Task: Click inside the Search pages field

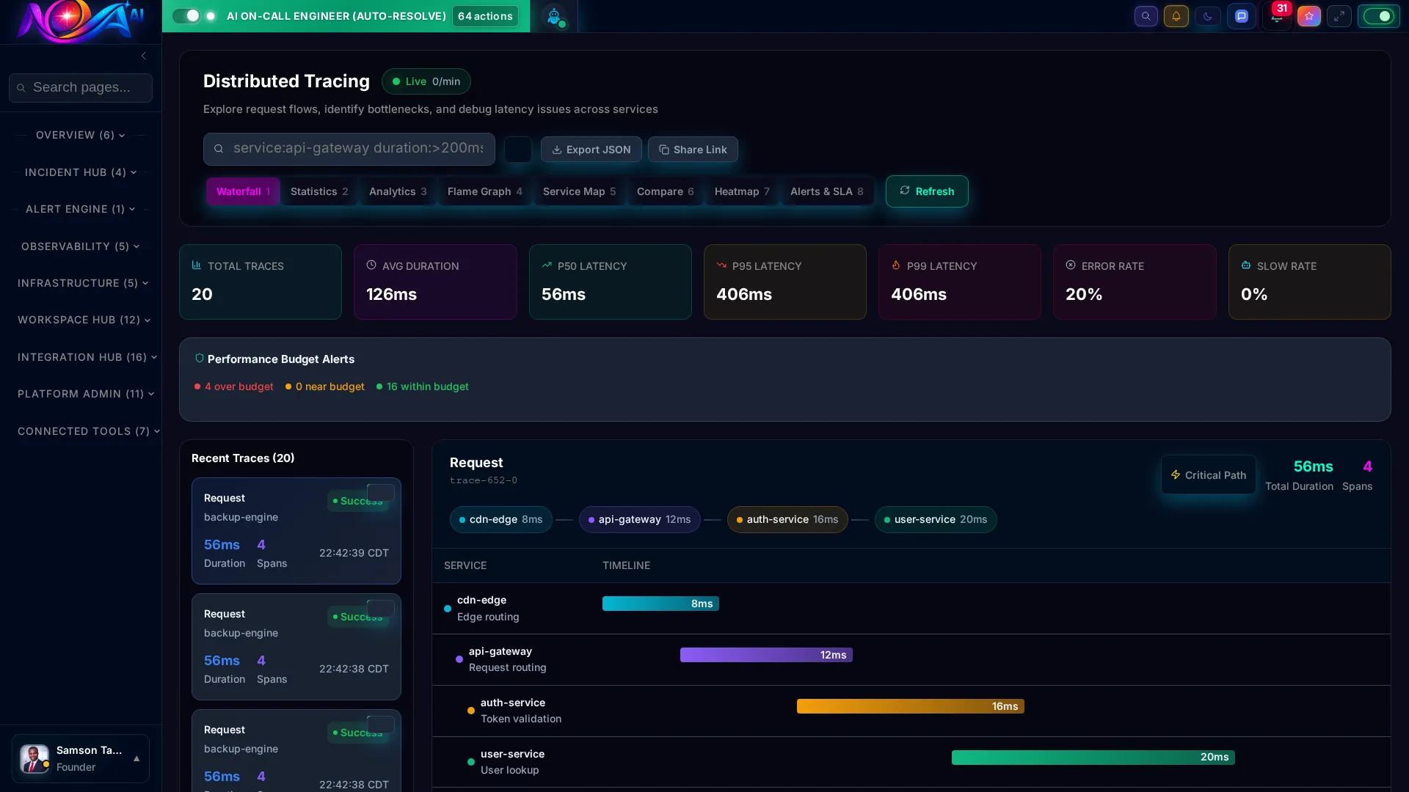Action: click(81, 87)
